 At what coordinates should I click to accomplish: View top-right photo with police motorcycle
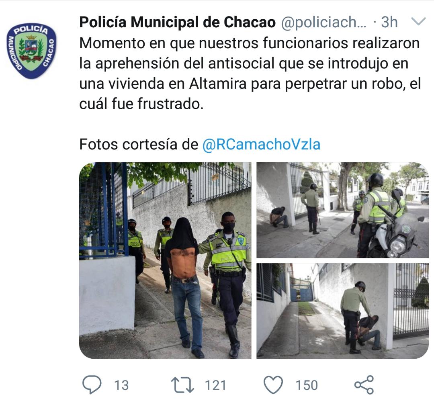click(342, 210)
